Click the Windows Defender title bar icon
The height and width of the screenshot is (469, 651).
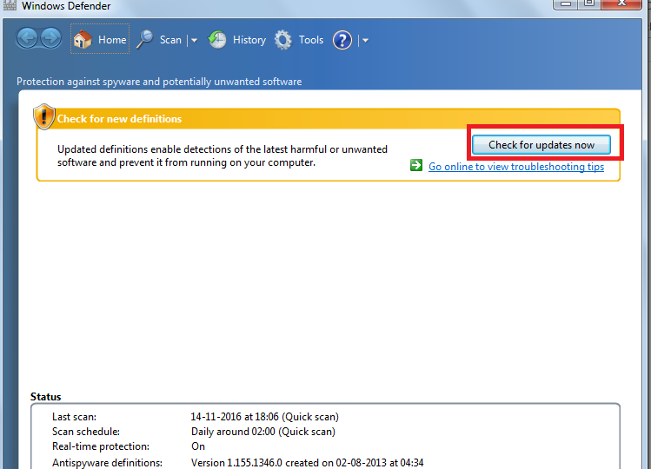[10, 5]
